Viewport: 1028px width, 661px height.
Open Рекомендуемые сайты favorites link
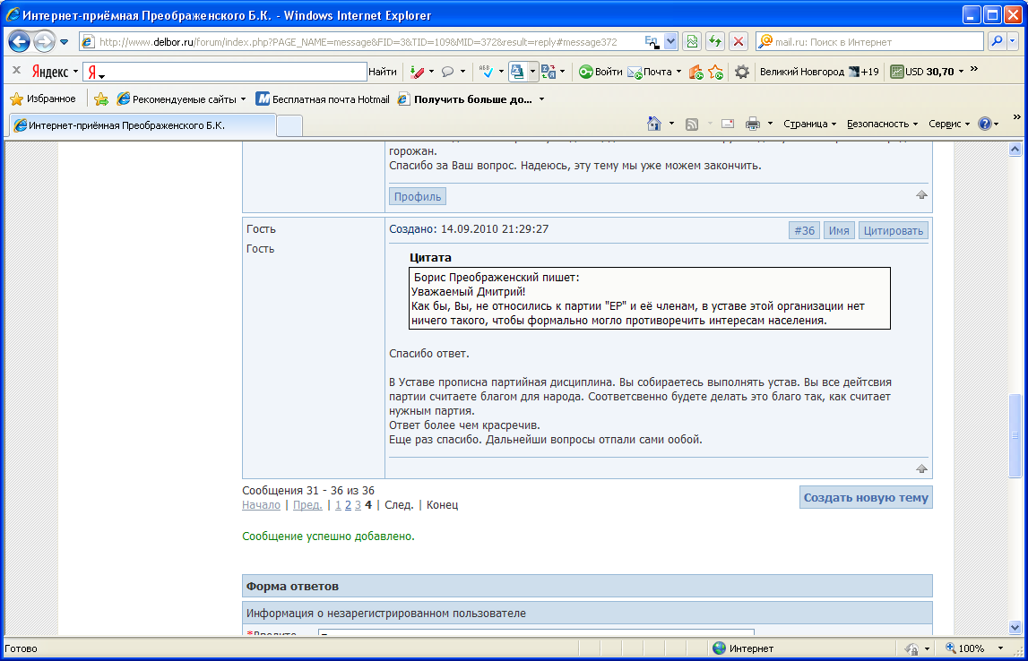click(x=181, y=99)
